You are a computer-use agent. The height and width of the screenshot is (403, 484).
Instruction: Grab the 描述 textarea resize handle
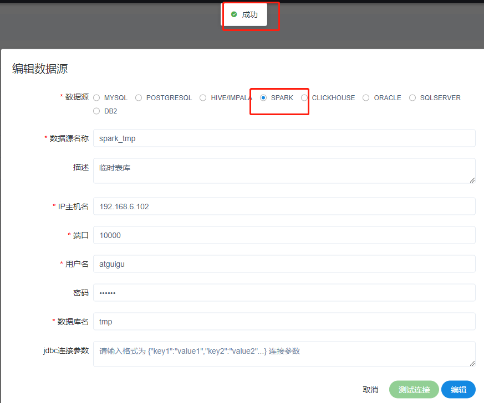[472, 180]
